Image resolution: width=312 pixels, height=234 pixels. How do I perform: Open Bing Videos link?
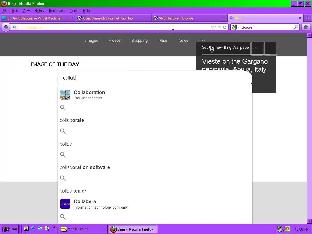click(x=115, y=41)
